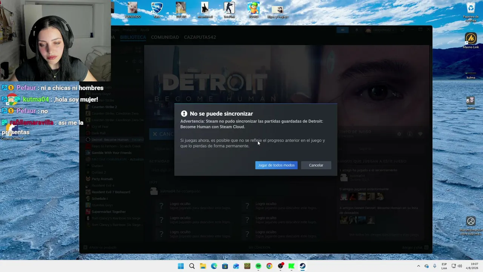The width and height of the screenshot is (483, 272).
Task: Add Detroit to favorites with the heart icon
Action: pyautogui.click(x=420, y=134)
